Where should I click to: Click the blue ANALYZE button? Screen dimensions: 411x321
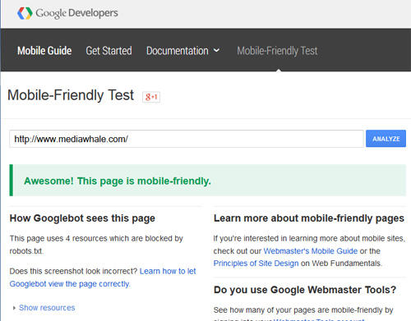[x=386, y=139]
